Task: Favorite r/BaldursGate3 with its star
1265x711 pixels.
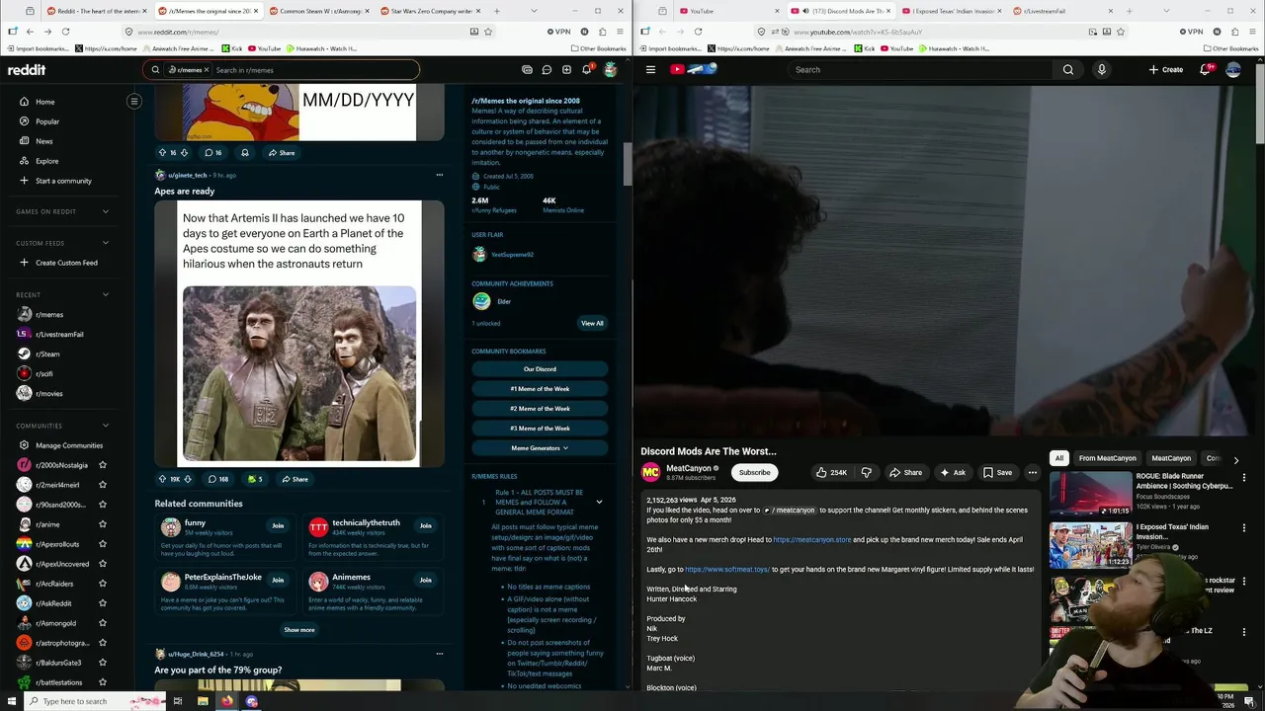Action: click(x=103, y=663)
